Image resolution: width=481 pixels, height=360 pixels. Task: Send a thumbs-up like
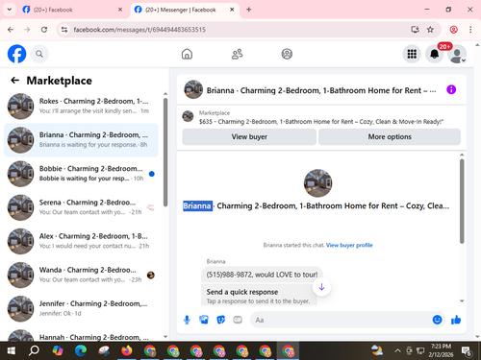(456, 320)
